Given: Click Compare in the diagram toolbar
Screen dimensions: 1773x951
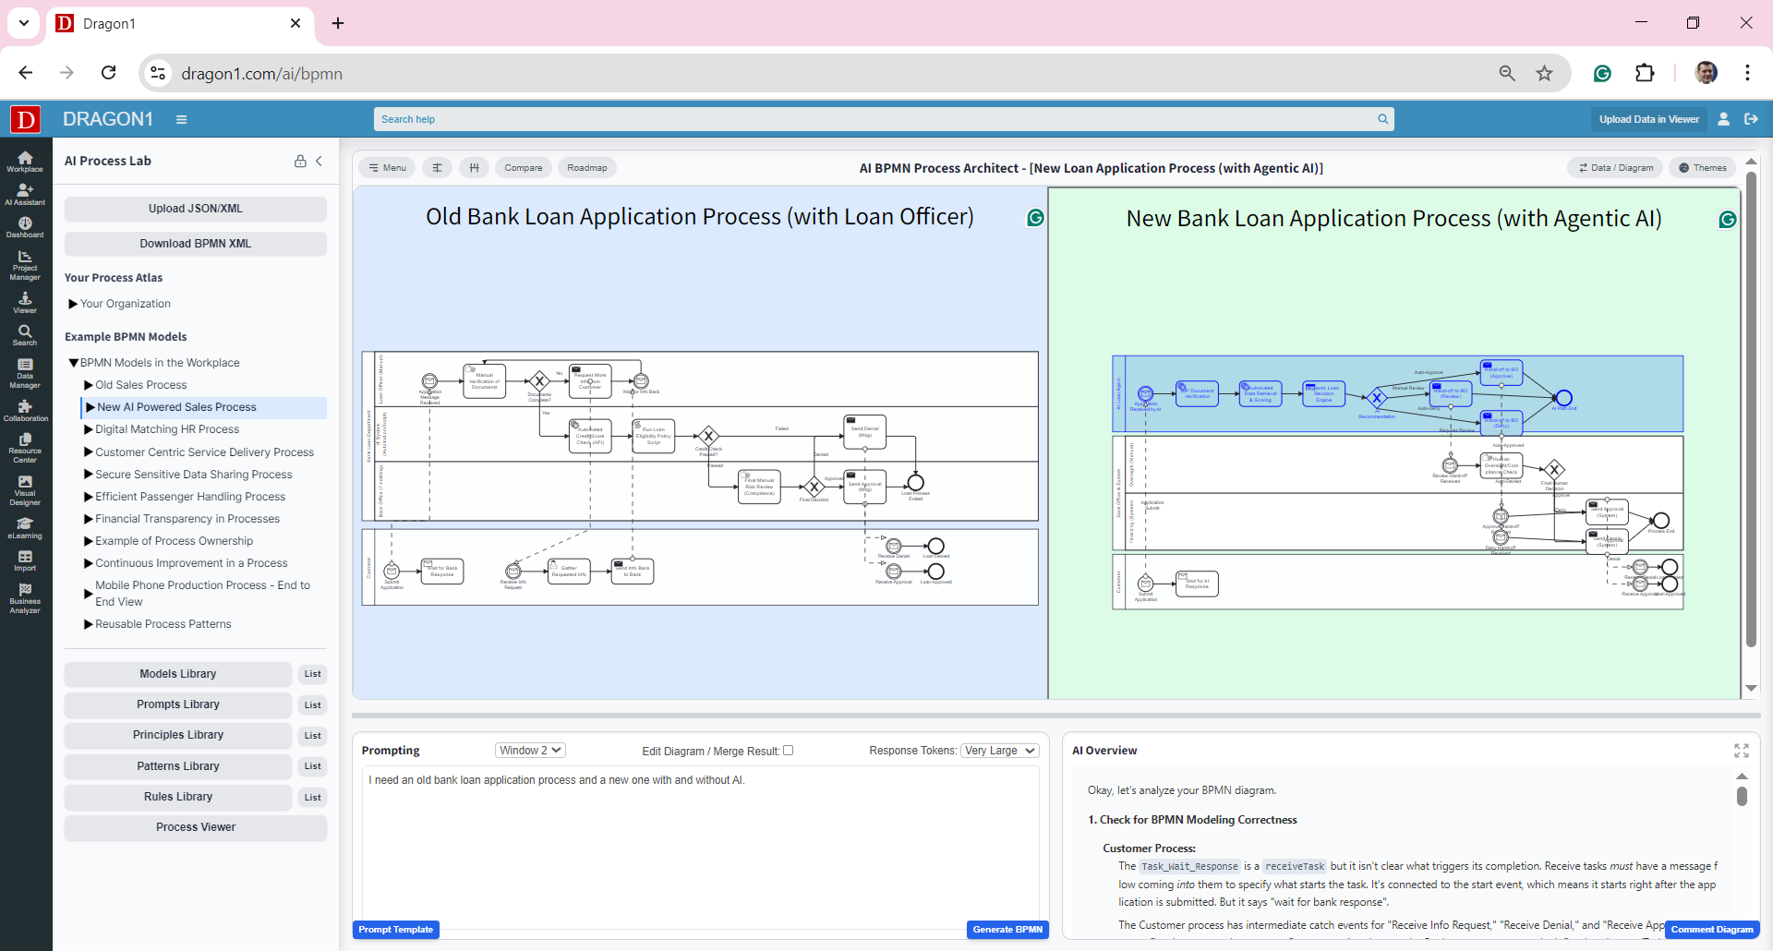Looking at the screenshot, I should (524, 168).
